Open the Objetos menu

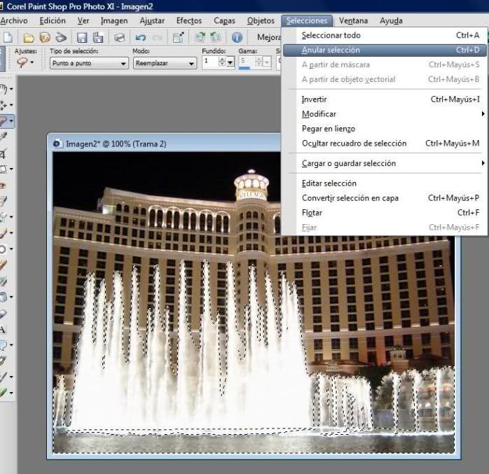261,20
